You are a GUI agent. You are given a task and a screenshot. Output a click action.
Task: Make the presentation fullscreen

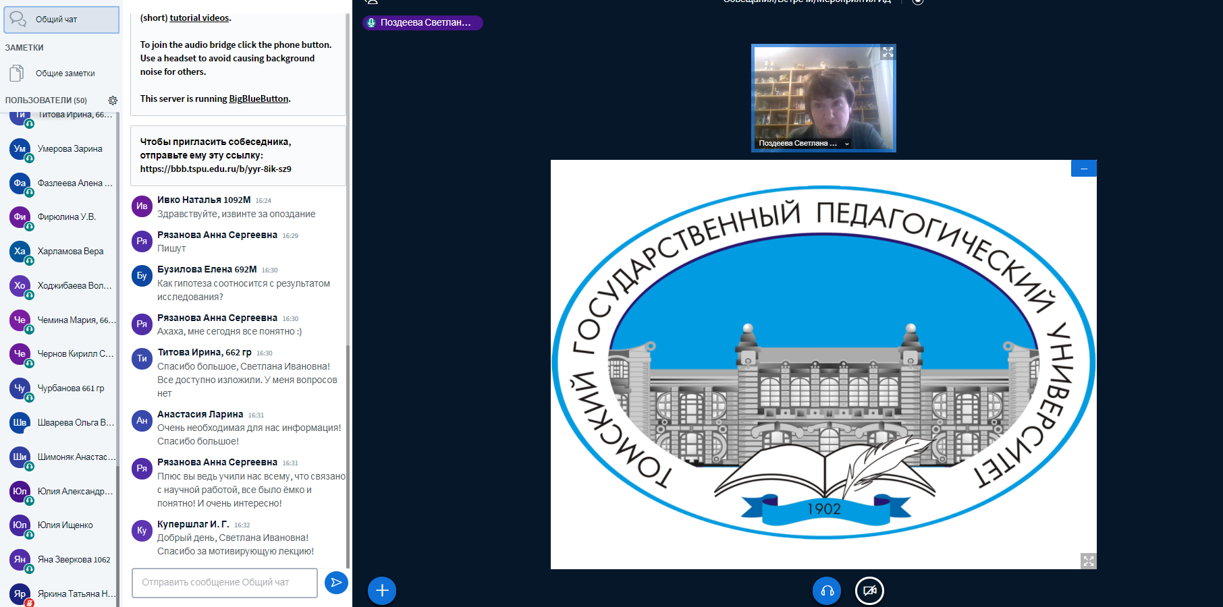coord(1089,561)
